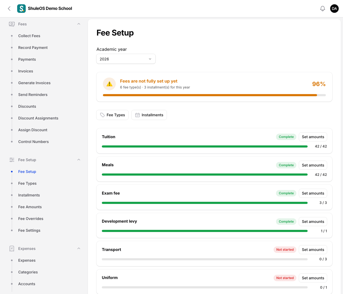Navigate to Fee Overrides
This screenshot has height=294, width=343.
tap(31, 219)
